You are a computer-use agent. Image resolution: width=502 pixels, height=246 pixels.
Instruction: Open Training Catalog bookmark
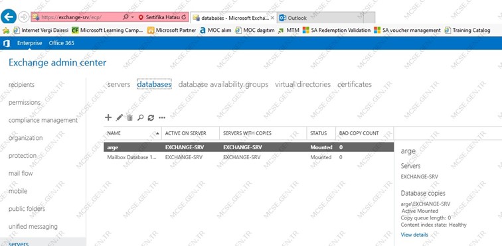click(467, 31)
